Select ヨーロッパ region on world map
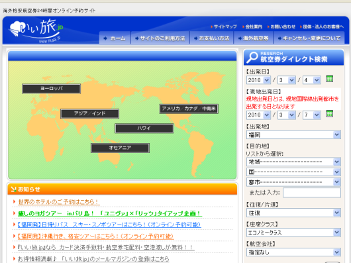The height and width of the screenshot is (263, 351). pos(51,89)
